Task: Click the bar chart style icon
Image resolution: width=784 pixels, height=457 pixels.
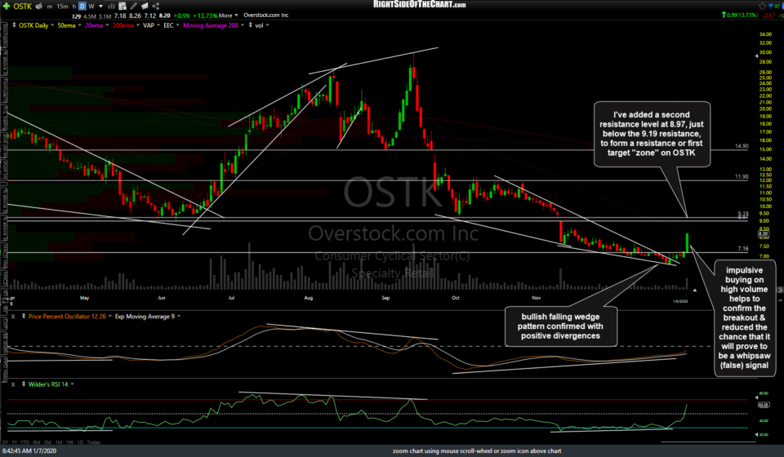Action: pyautogui.click(x=111, y=6)
